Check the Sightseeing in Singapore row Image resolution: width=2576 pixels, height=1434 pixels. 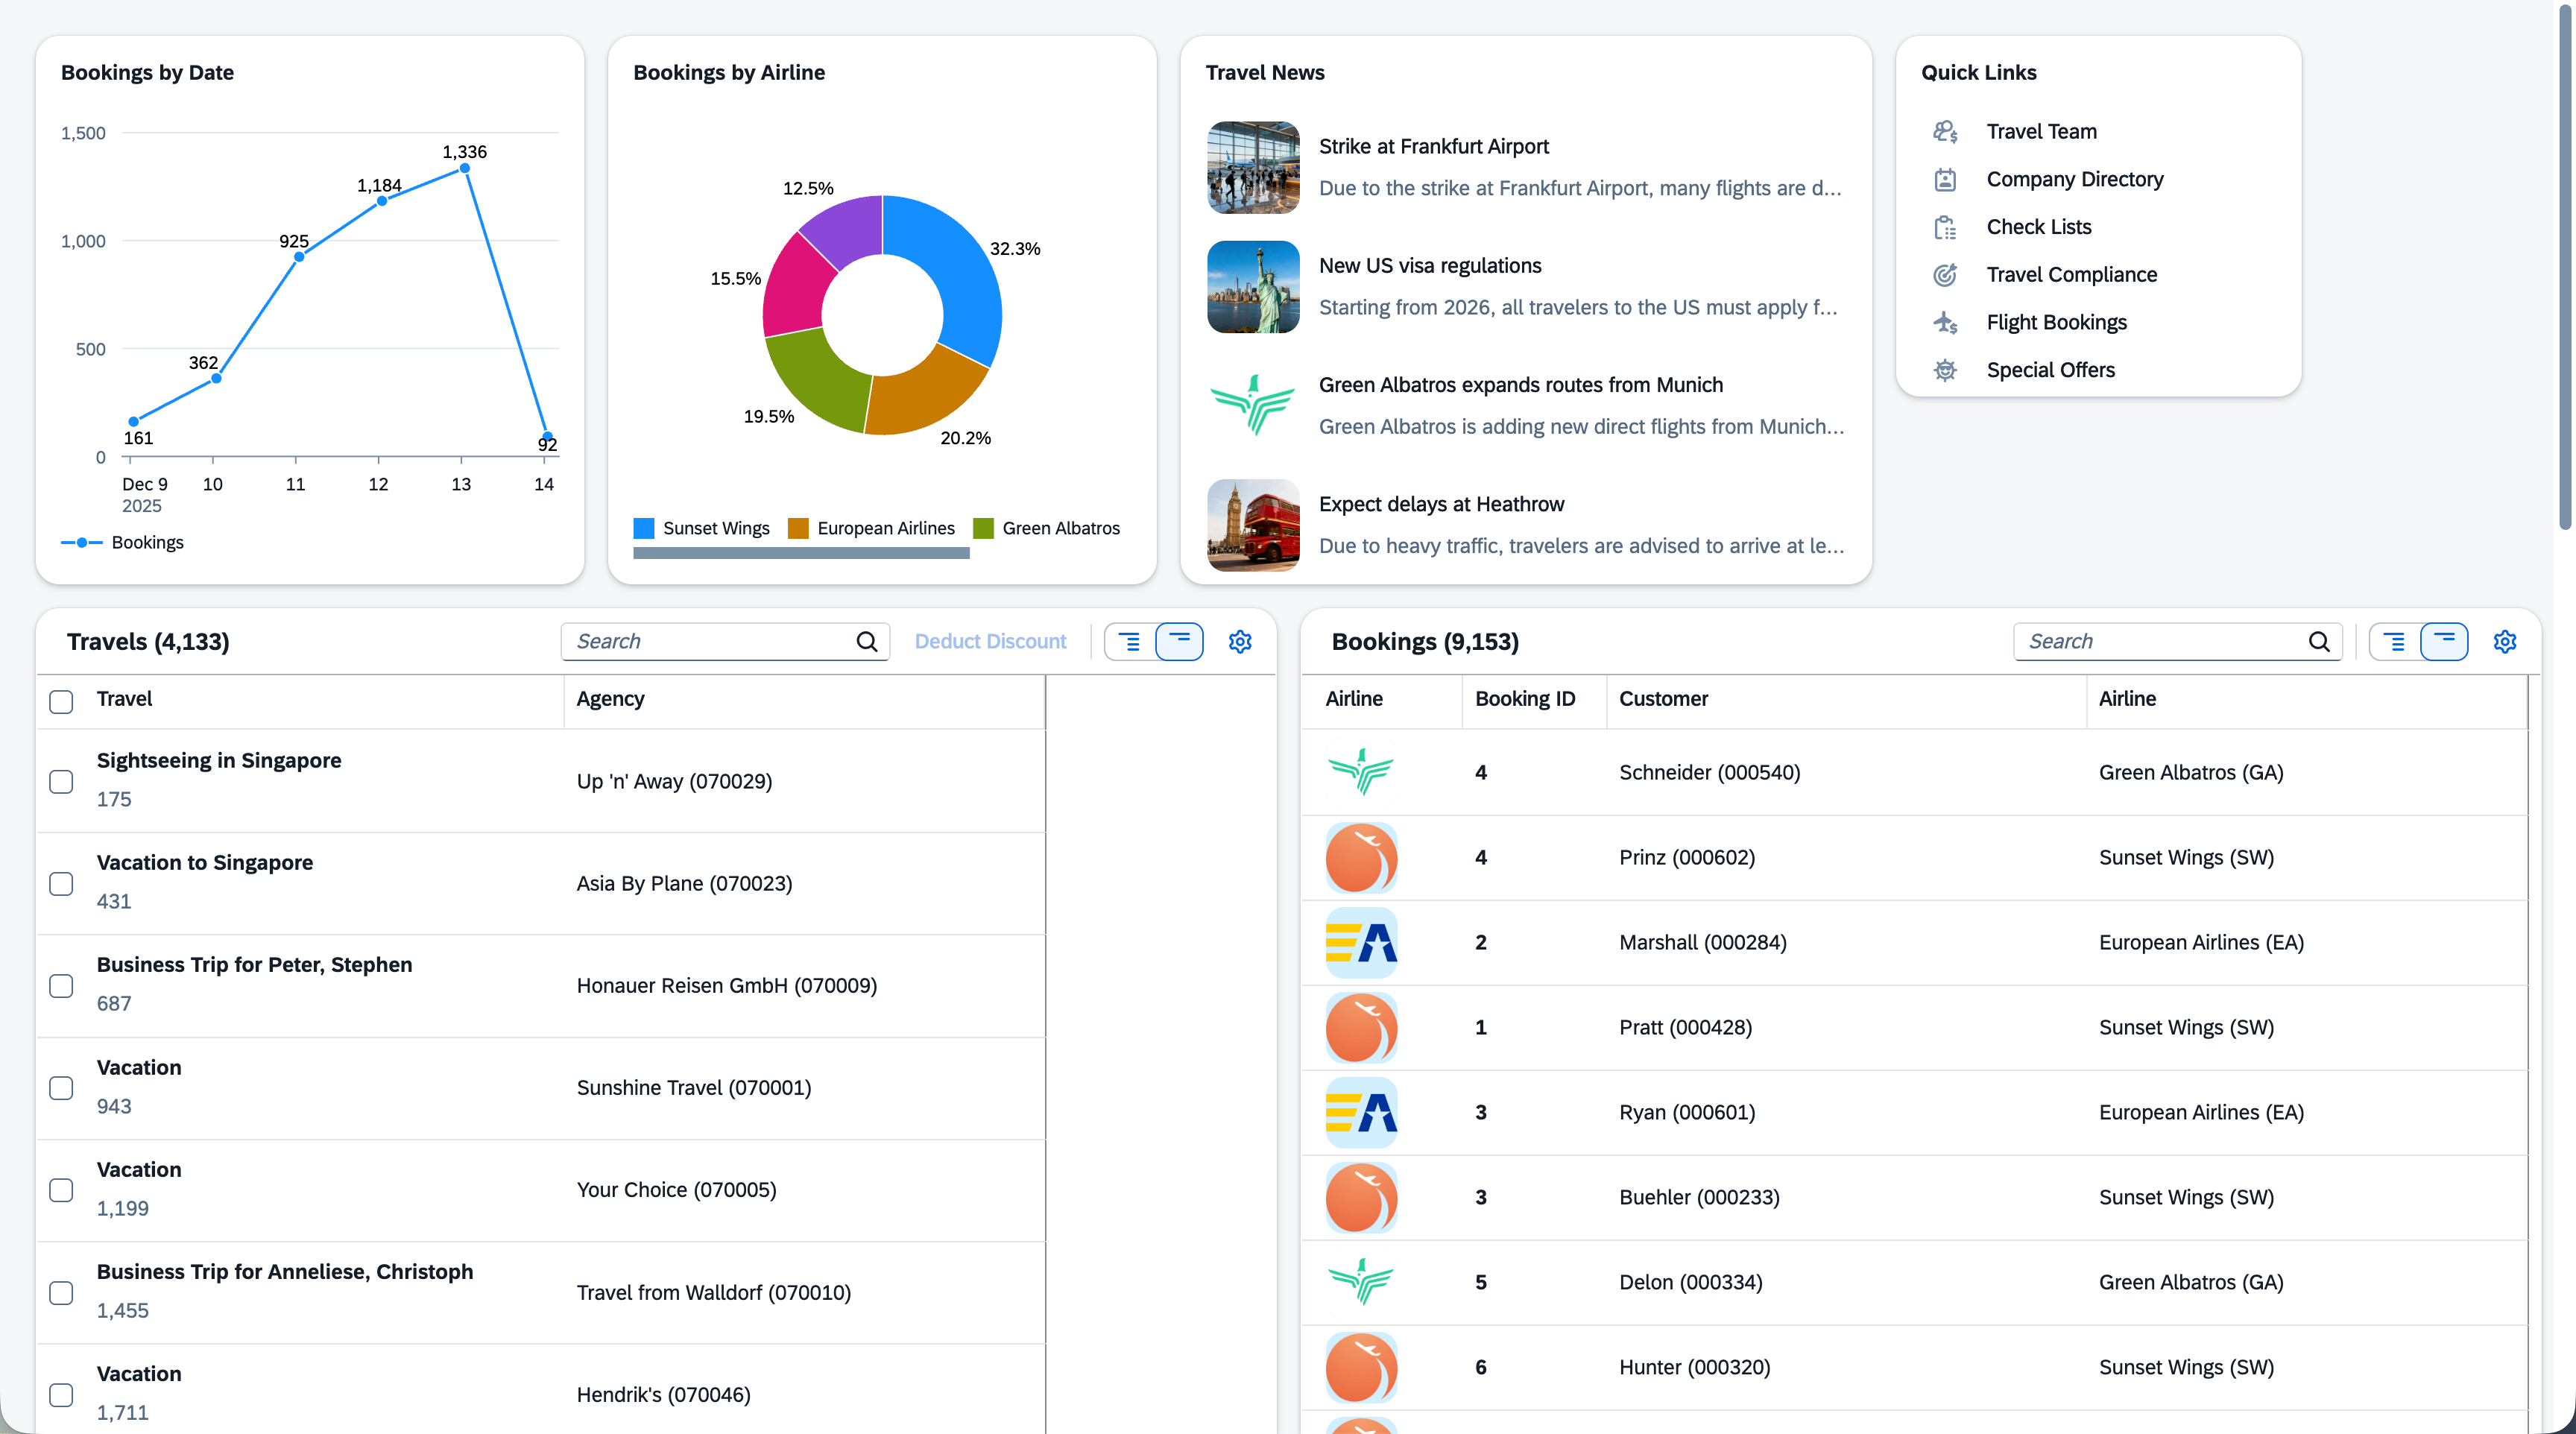pos(61,781)
